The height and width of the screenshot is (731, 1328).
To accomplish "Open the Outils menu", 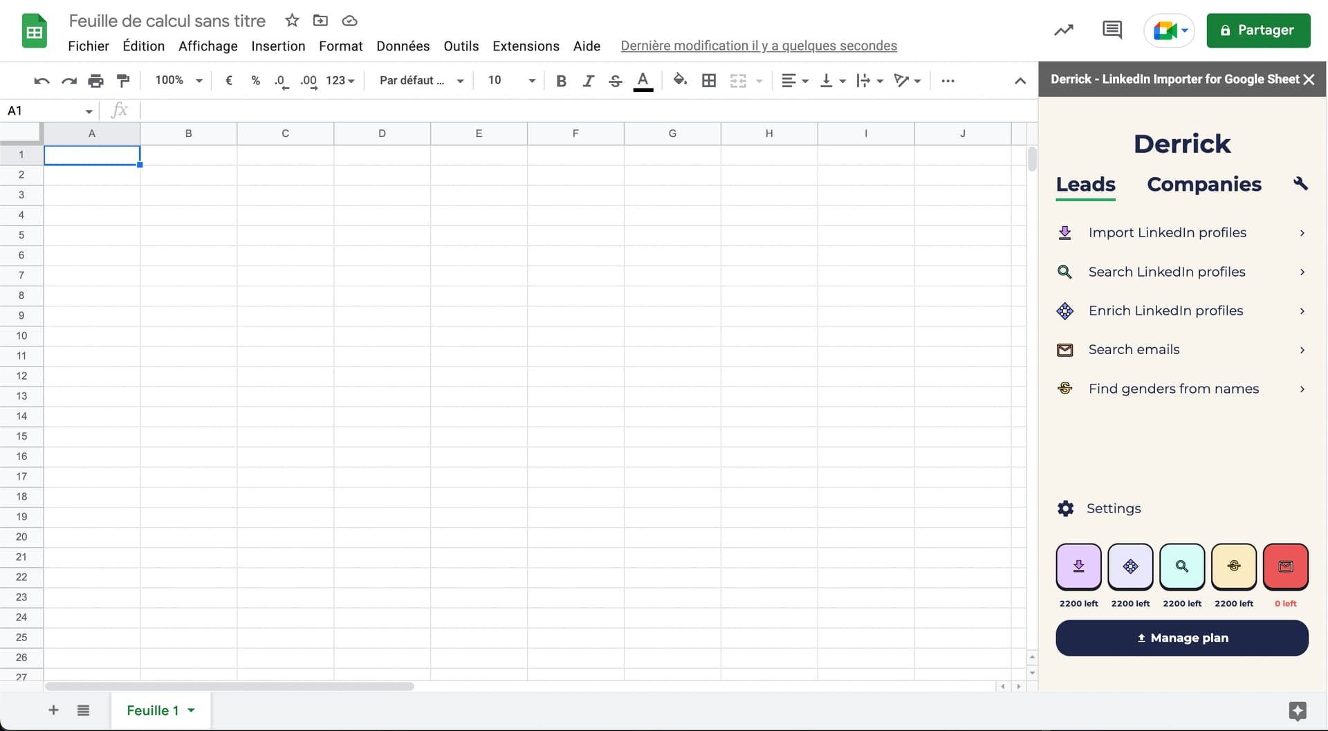I will tap(461, 46).
